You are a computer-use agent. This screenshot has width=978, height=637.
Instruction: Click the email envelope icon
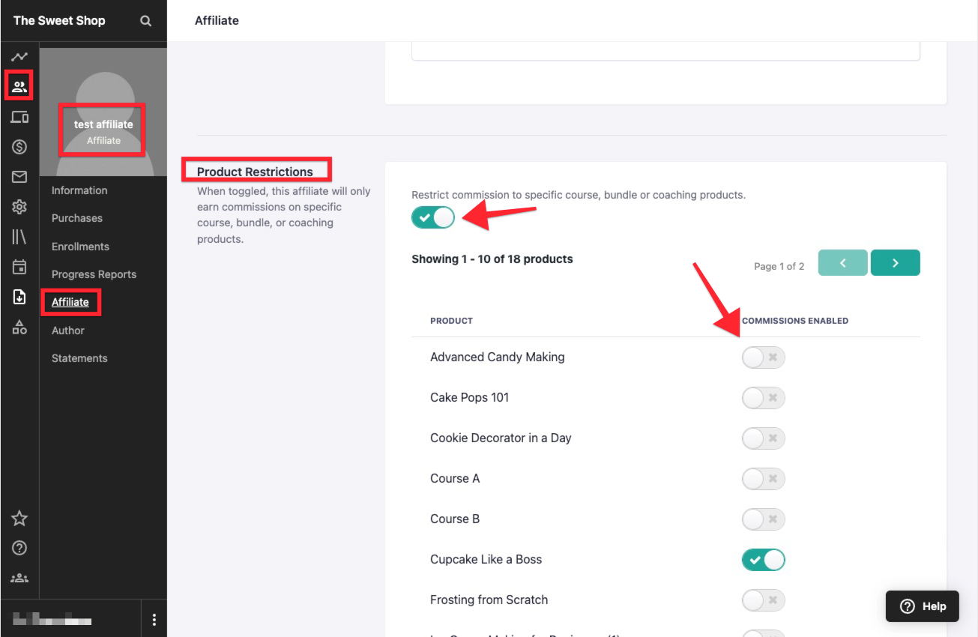(19, 177)
